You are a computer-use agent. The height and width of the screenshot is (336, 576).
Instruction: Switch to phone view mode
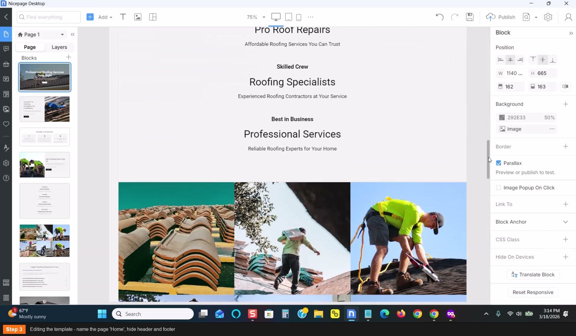point(299,17)
